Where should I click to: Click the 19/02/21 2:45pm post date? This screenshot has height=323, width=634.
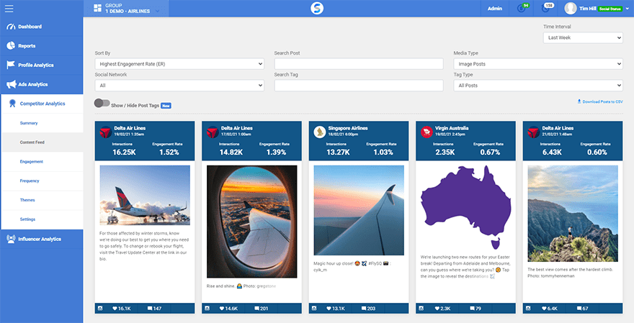tap(450, 134)
